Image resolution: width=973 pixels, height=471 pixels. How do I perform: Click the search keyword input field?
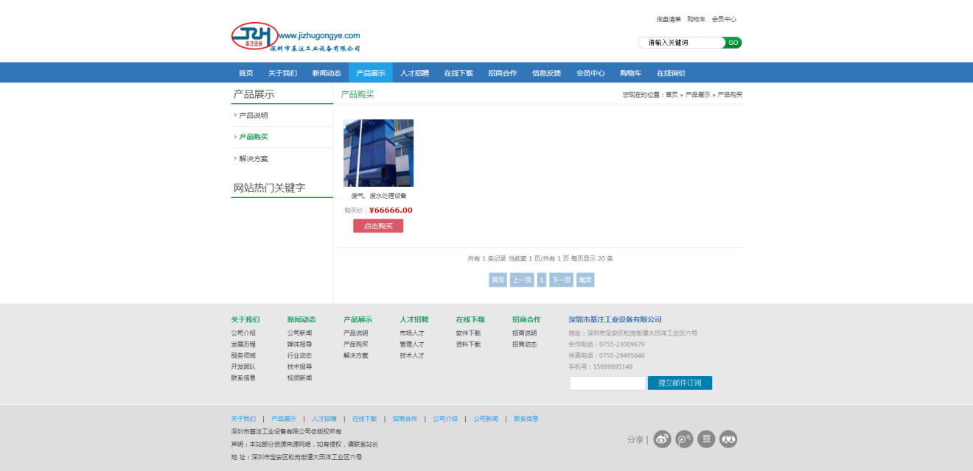pyautogui.click(x=682, y=43)
